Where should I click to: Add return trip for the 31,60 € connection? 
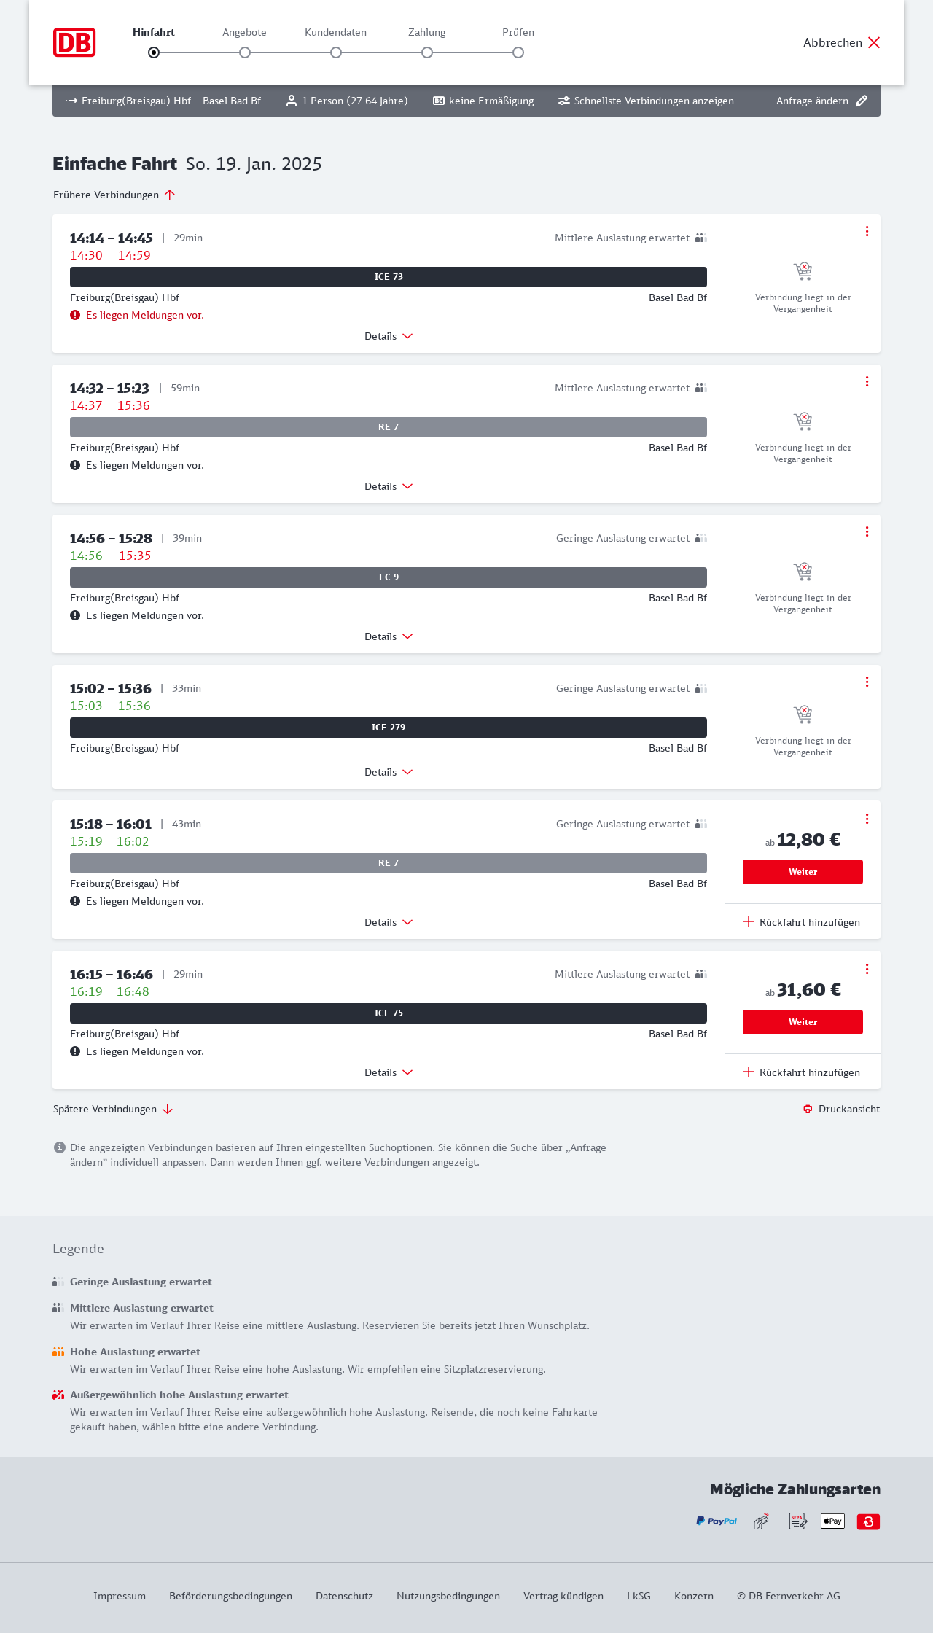pos(802,1072)
